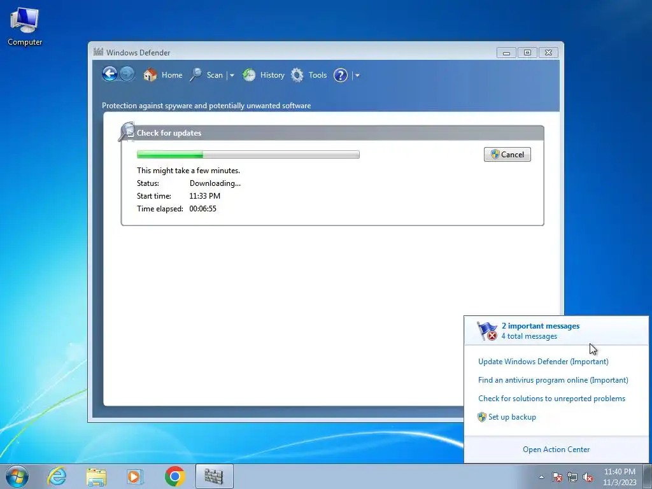Image resolution: width=652 pixels, height=489 pixels.
Task: Click the Home house icon
Action: point(150,75)
